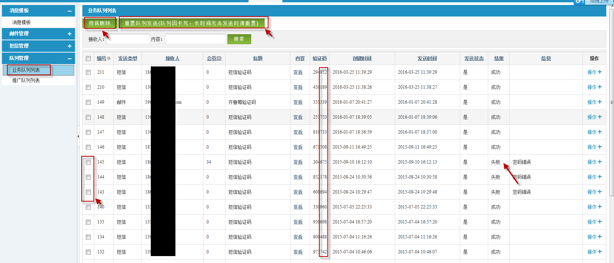The height and width of the screenshot is (263, 614).
Task: Click the plus icon in row 211
Action: coord(599,72)
